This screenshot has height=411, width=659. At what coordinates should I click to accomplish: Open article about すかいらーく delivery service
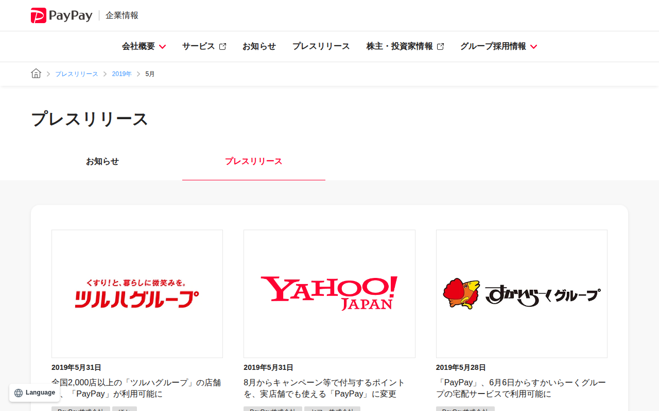(521, 388)
